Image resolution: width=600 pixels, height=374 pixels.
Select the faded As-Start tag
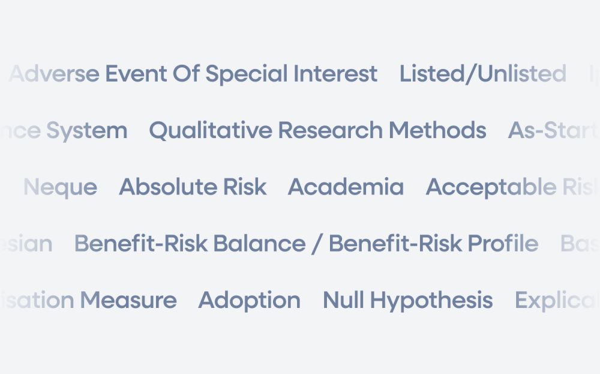click(x=552, y=130)
